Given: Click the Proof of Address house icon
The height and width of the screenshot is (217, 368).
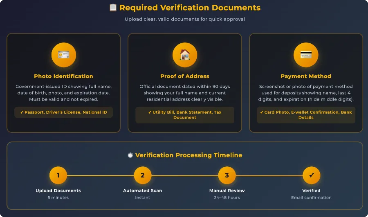Looking at the screenshot, I should click(x=185, y=55).
